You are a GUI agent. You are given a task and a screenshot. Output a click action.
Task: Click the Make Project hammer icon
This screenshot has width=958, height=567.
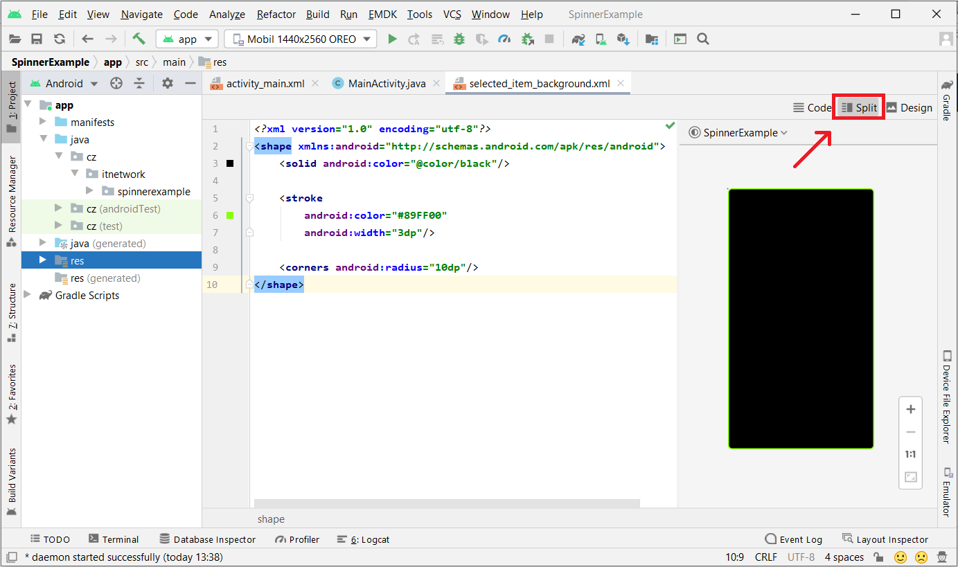click(x=139, y=39)
